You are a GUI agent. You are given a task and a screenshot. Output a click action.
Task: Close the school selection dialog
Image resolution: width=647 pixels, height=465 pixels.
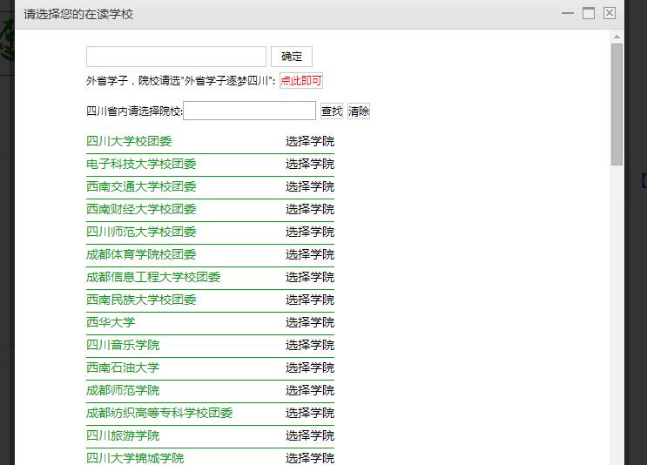(x=610, y=13)
